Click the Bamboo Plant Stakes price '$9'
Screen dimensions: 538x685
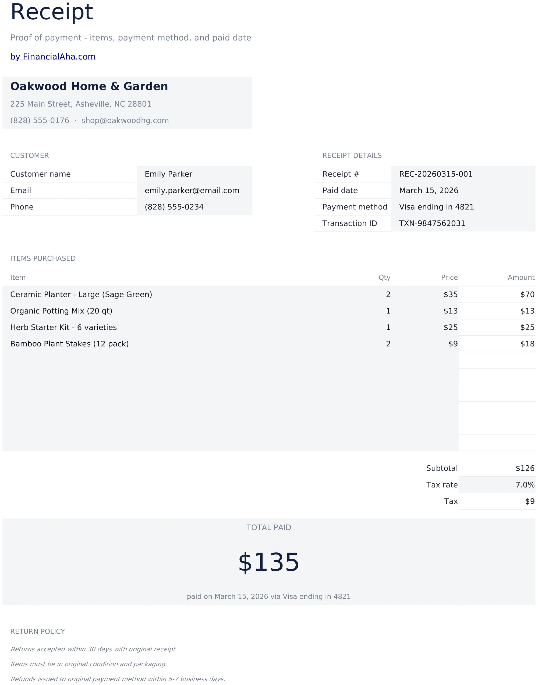453,343
